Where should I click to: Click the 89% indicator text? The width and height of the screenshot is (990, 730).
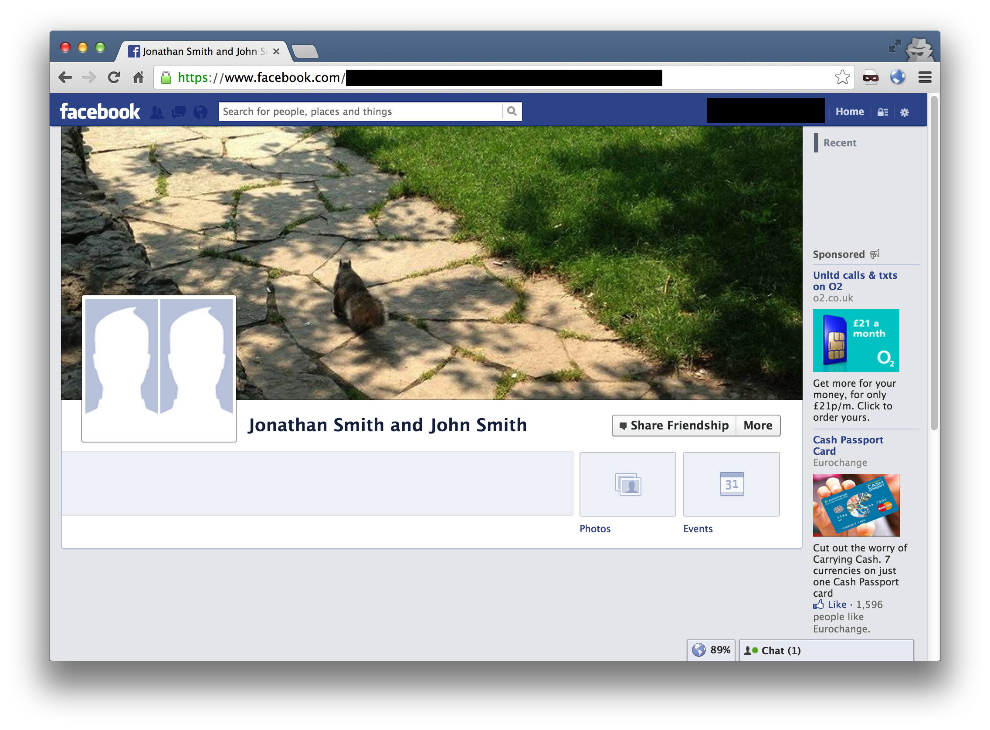[x=720, y=650]
